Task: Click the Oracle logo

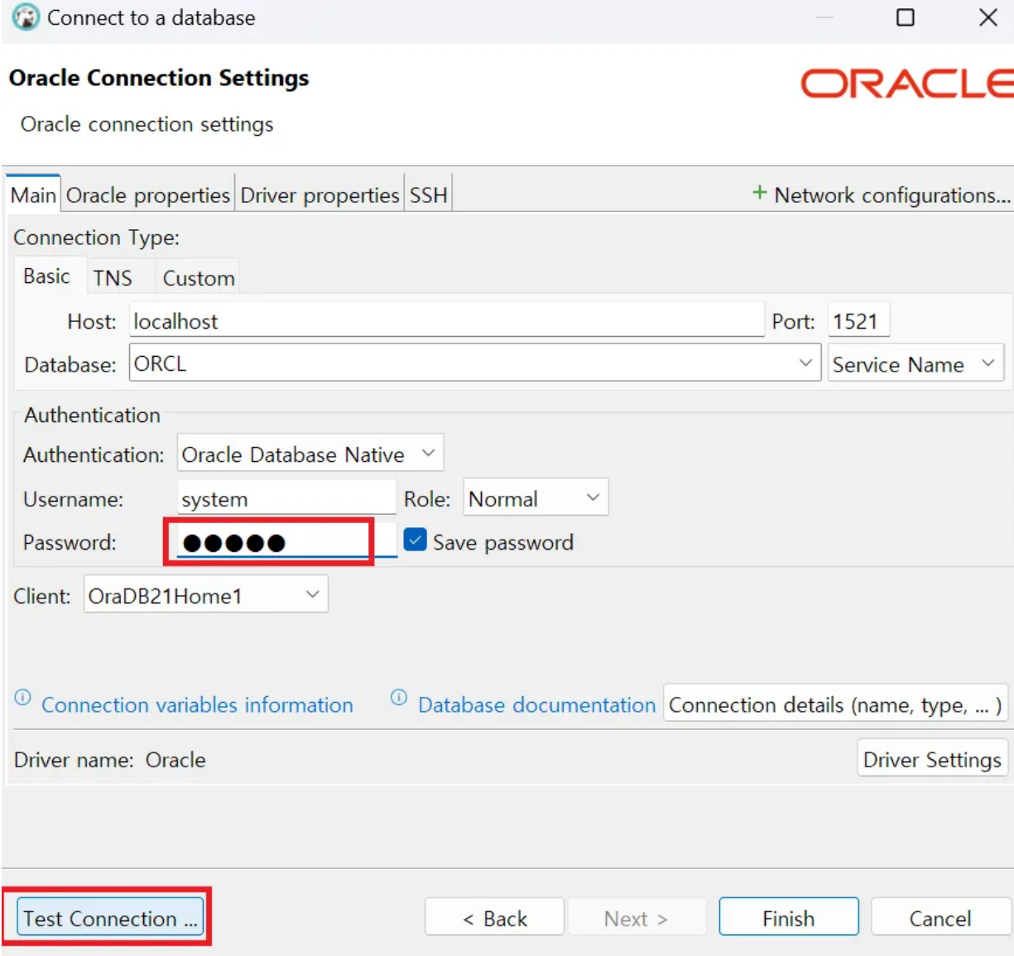Action: [x=906, y=84]
